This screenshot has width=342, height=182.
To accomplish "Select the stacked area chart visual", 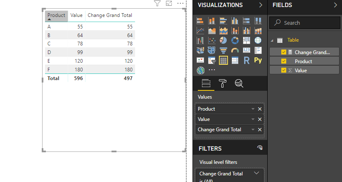I will point(223,31).
